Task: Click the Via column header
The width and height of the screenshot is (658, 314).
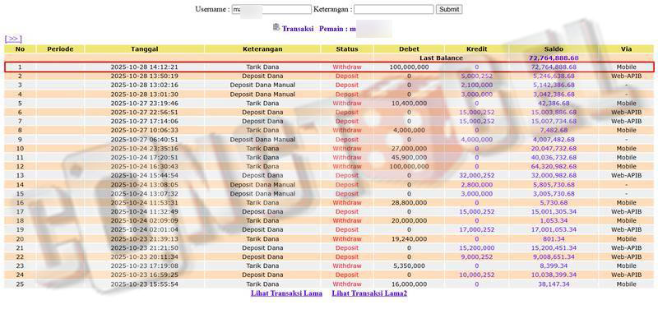Action: [626, 49]
